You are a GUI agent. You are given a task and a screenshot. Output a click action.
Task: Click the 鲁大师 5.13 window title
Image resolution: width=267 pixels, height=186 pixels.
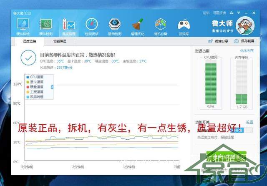[x=22, y=13]
